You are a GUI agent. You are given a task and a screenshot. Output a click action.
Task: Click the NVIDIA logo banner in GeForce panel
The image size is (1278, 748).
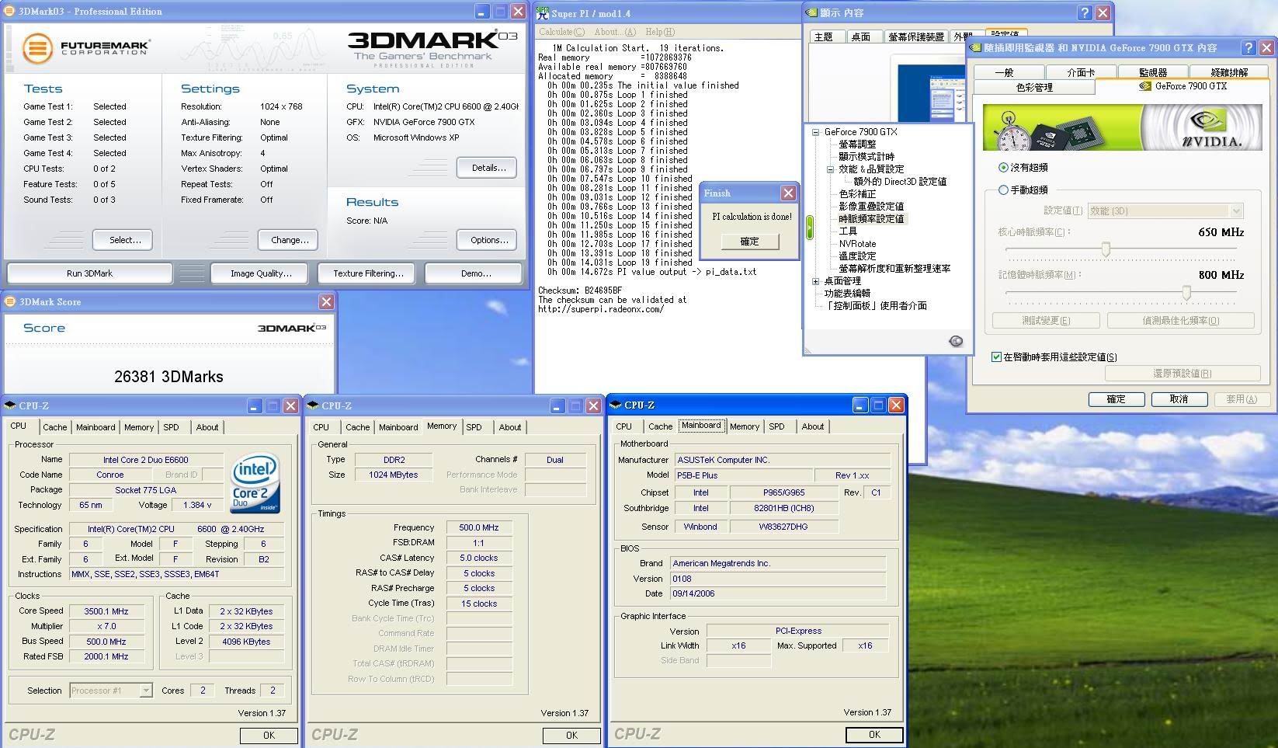click(x=1123, y=127)
